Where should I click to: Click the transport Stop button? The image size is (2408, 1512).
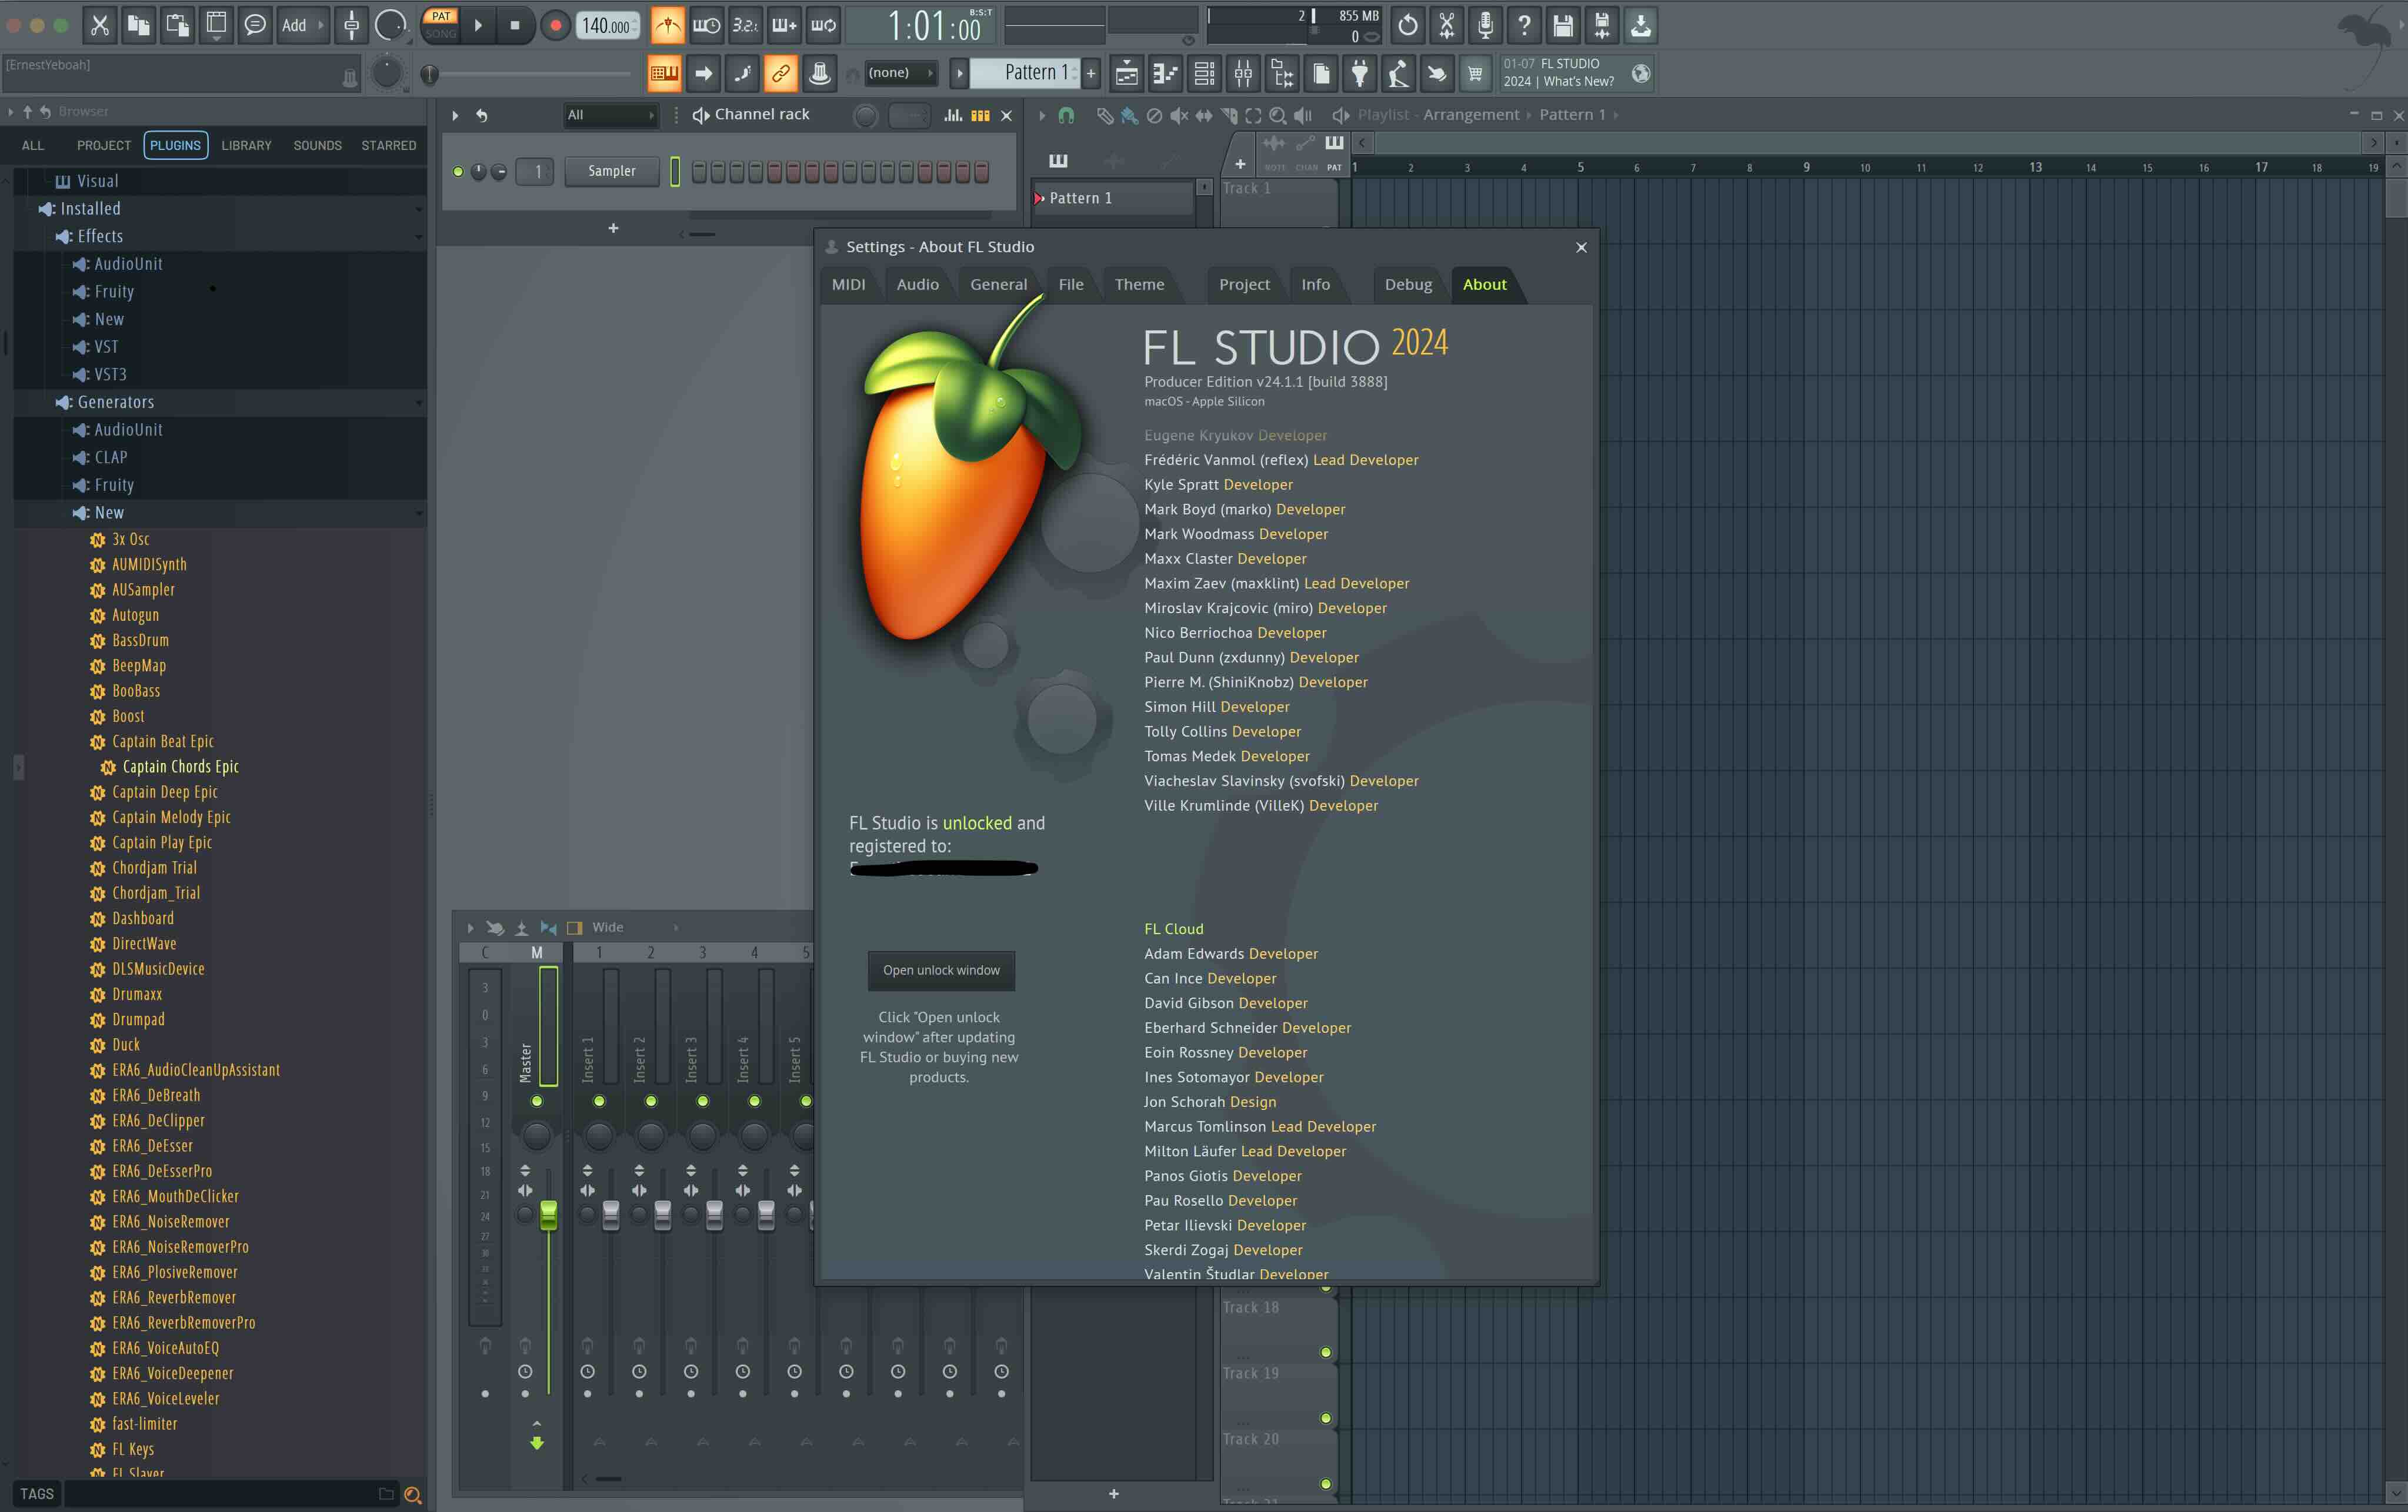click(515, 25)
